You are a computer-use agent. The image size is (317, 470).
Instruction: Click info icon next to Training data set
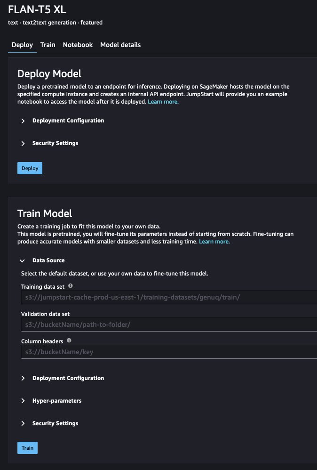tap(71, 286)
